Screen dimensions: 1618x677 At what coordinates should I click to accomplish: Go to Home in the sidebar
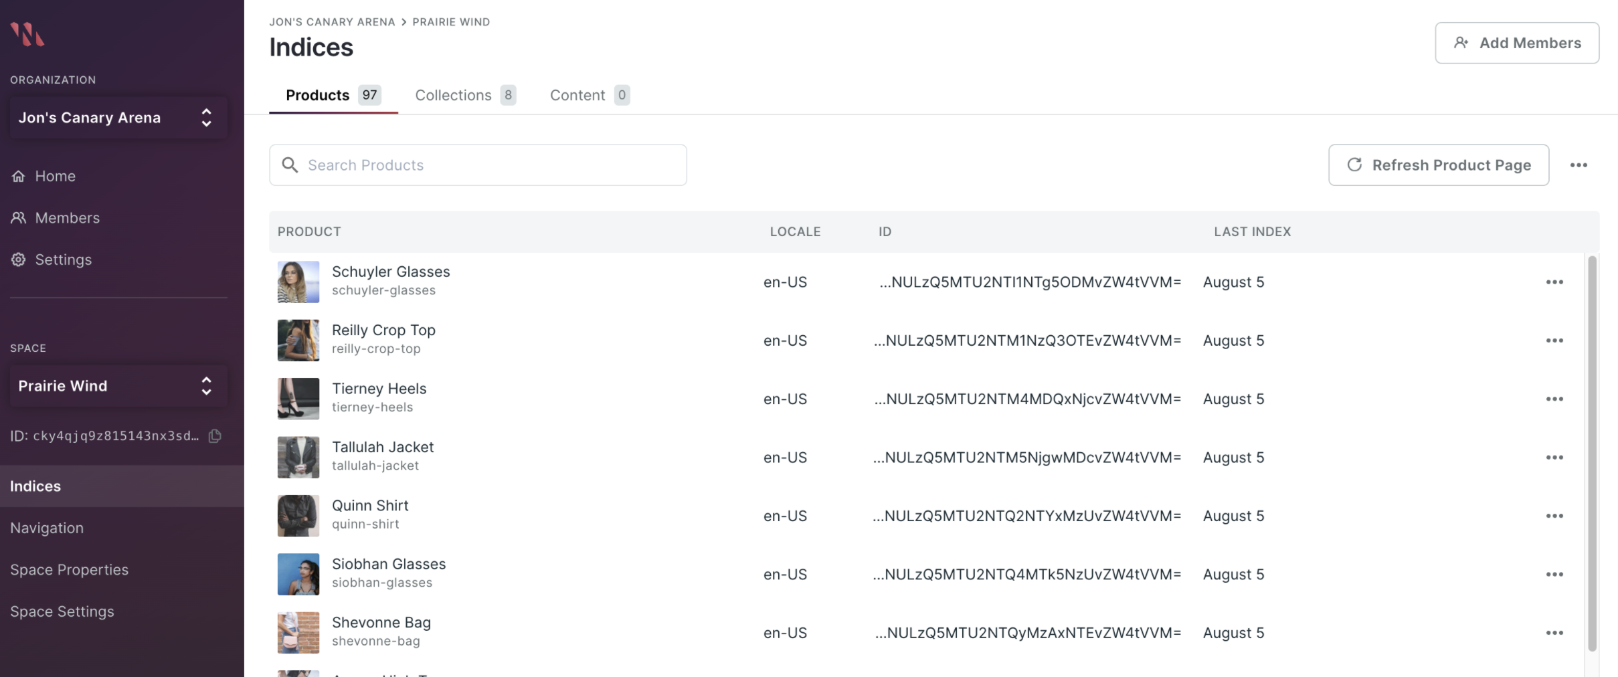tap(55, 176)
